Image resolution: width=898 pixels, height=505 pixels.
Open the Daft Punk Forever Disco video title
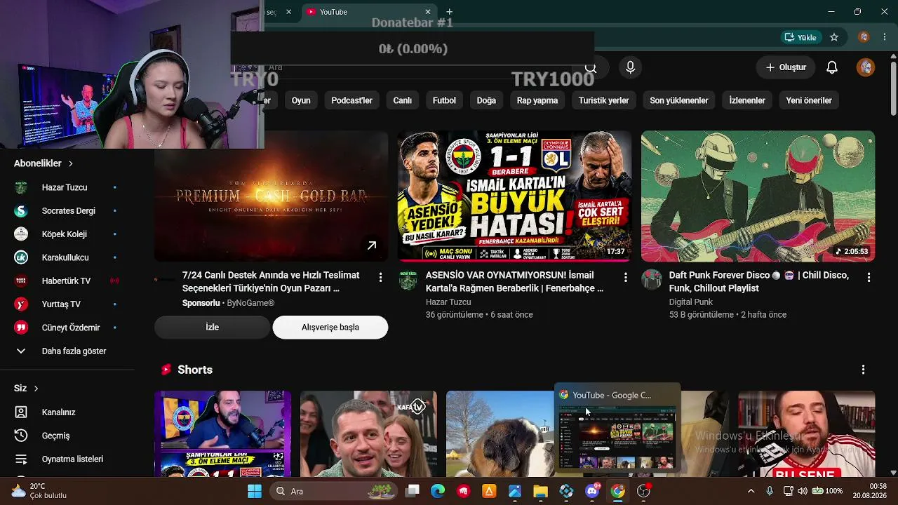pyautogui.click(x=759, y=281)
